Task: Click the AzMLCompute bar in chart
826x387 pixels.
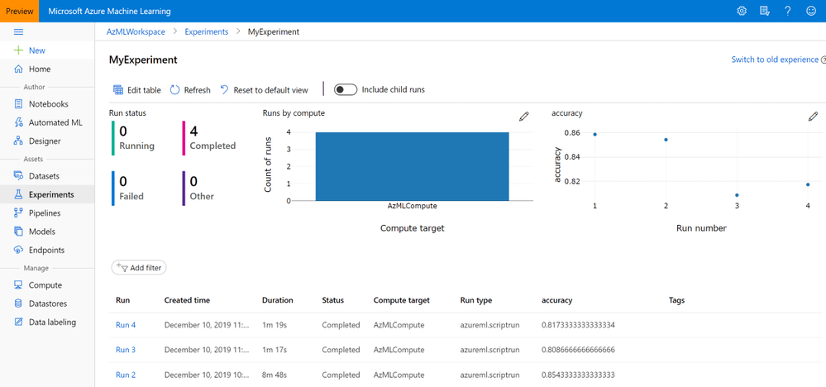Action: click(412, 166)
